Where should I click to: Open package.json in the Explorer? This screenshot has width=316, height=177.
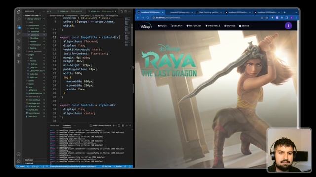[x=34, y=103]
